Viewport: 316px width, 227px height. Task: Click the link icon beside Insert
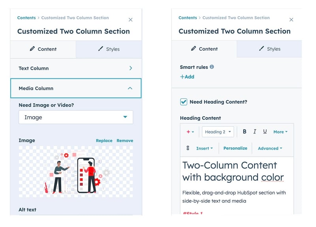pyautogui.click(x=188, y=148)
